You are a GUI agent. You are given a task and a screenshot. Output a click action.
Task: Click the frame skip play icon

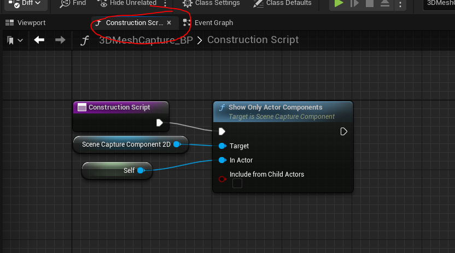pos(354,3)
